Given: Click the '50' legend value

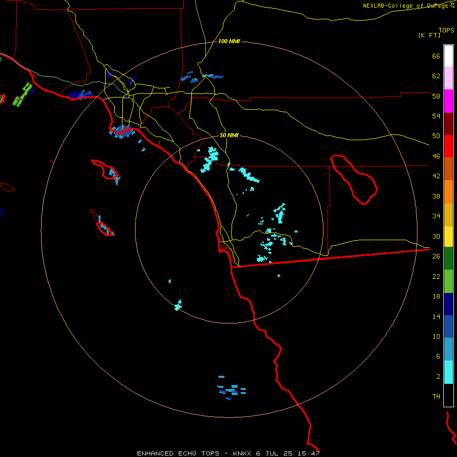Looking at the screenshot, I should [x=436, y=136].
